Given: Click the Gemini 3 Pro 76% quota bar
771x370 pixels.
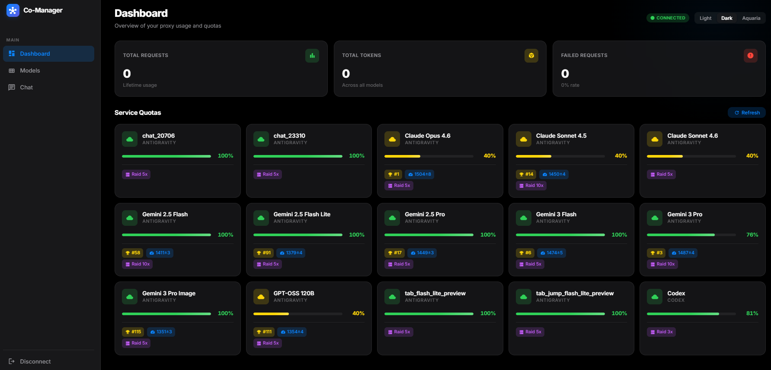Looking at the screenshot, I should pyautogui.click(x=691, y=235).
